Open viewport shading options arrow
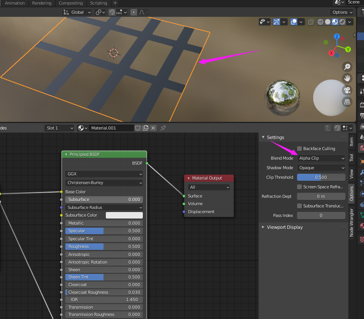The width and height of the screenshot is (364, 319). (349, 22)
